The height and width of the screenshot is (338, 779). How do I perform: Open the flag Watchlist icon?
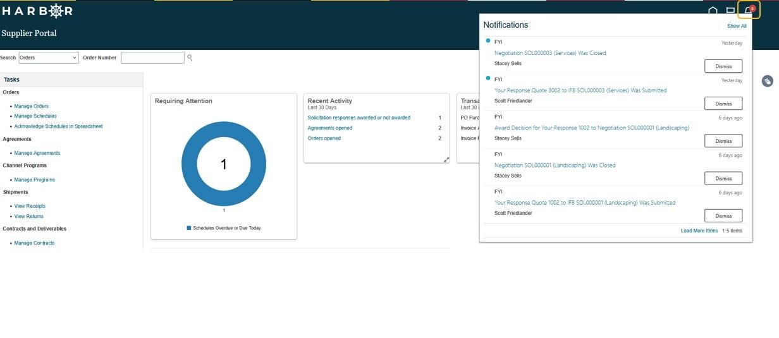coord(730,11)
